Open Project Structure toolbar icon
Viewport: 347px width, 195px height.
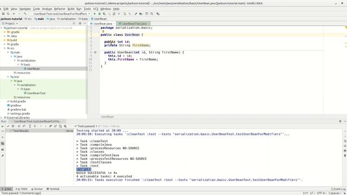pos(141,14)
